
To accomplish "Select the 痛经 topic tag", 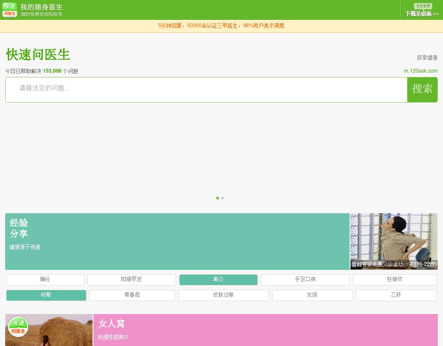I will pyautogui.click(x=45, y=279).
